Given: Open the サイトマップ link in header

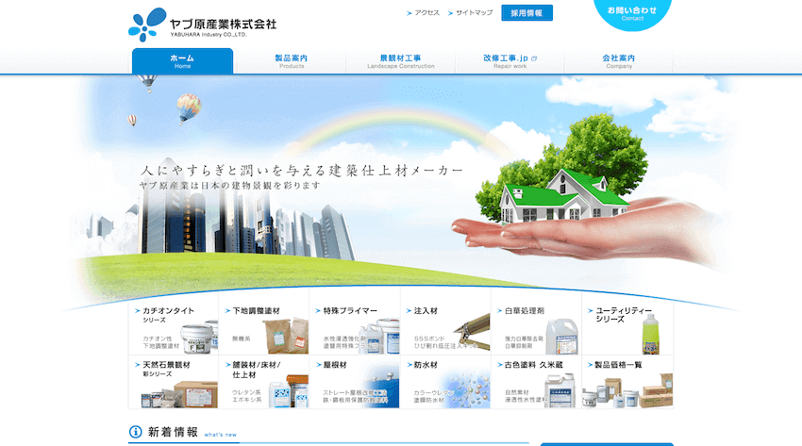Looking at the screenshot, I should coord(470,13).
